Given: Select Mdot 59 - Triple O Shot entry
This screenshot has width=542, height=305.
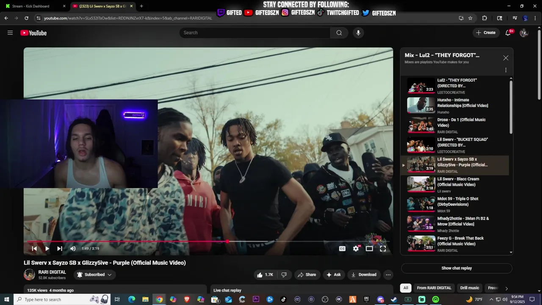Looking at the screenshot, I should 455,204.
